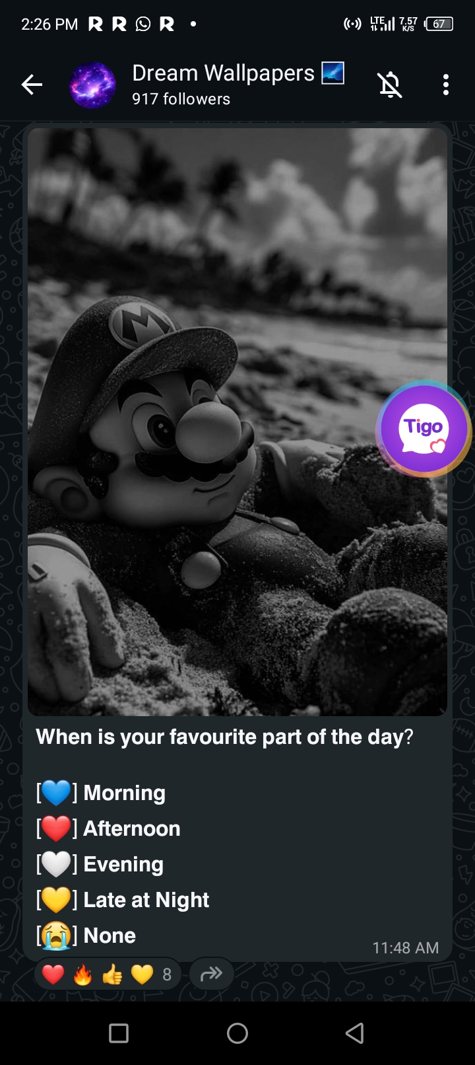The height and width of the screenshot is (1065, 475).
Task: Open the Dream Wallpapers channel avatar
Action: [92, 85]
